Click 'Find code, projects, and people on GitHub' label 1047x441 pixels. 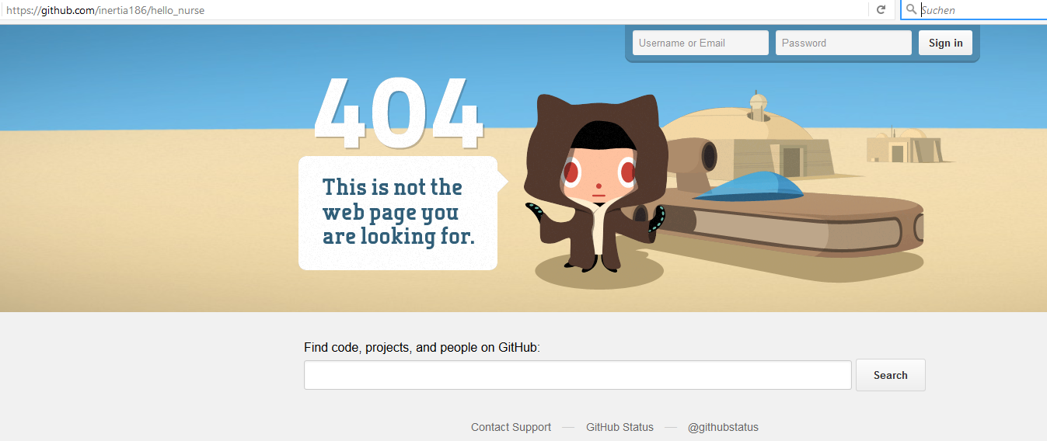(422, 347)
